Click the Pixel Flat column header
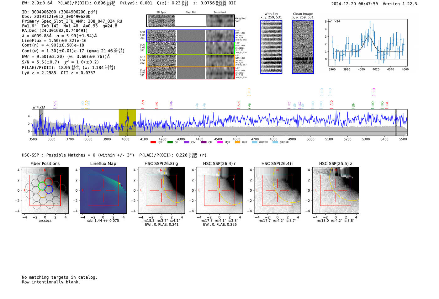This screenshot has height=299, width=439. [x=191, y=13]
